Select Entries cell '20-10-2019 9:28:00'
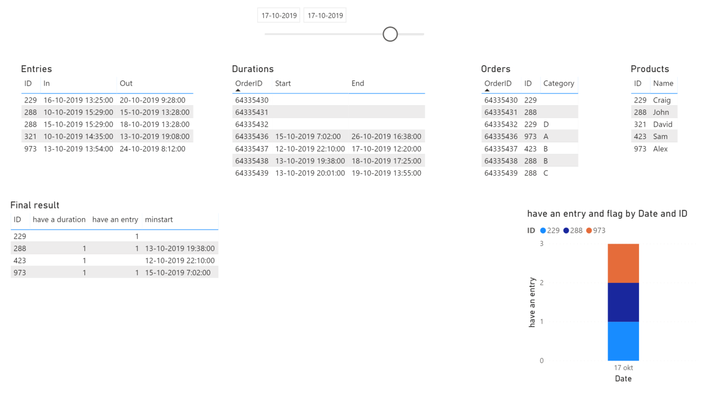This screenshot has width=702, height=400. (x=152, y=100)
